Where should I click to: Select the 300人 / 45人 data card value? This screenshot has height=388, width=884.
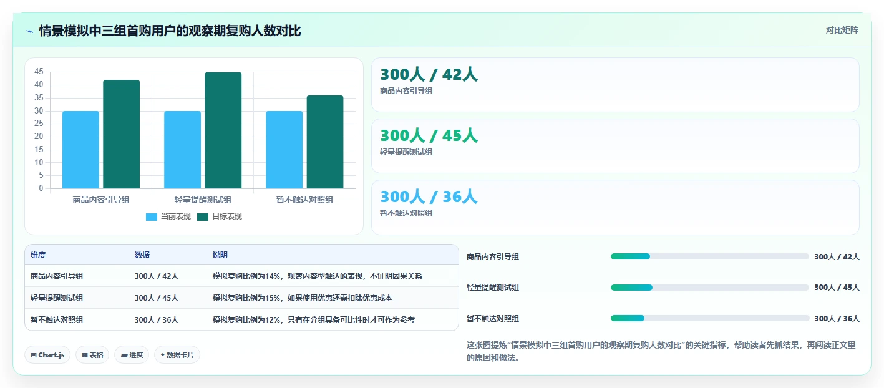429,135
